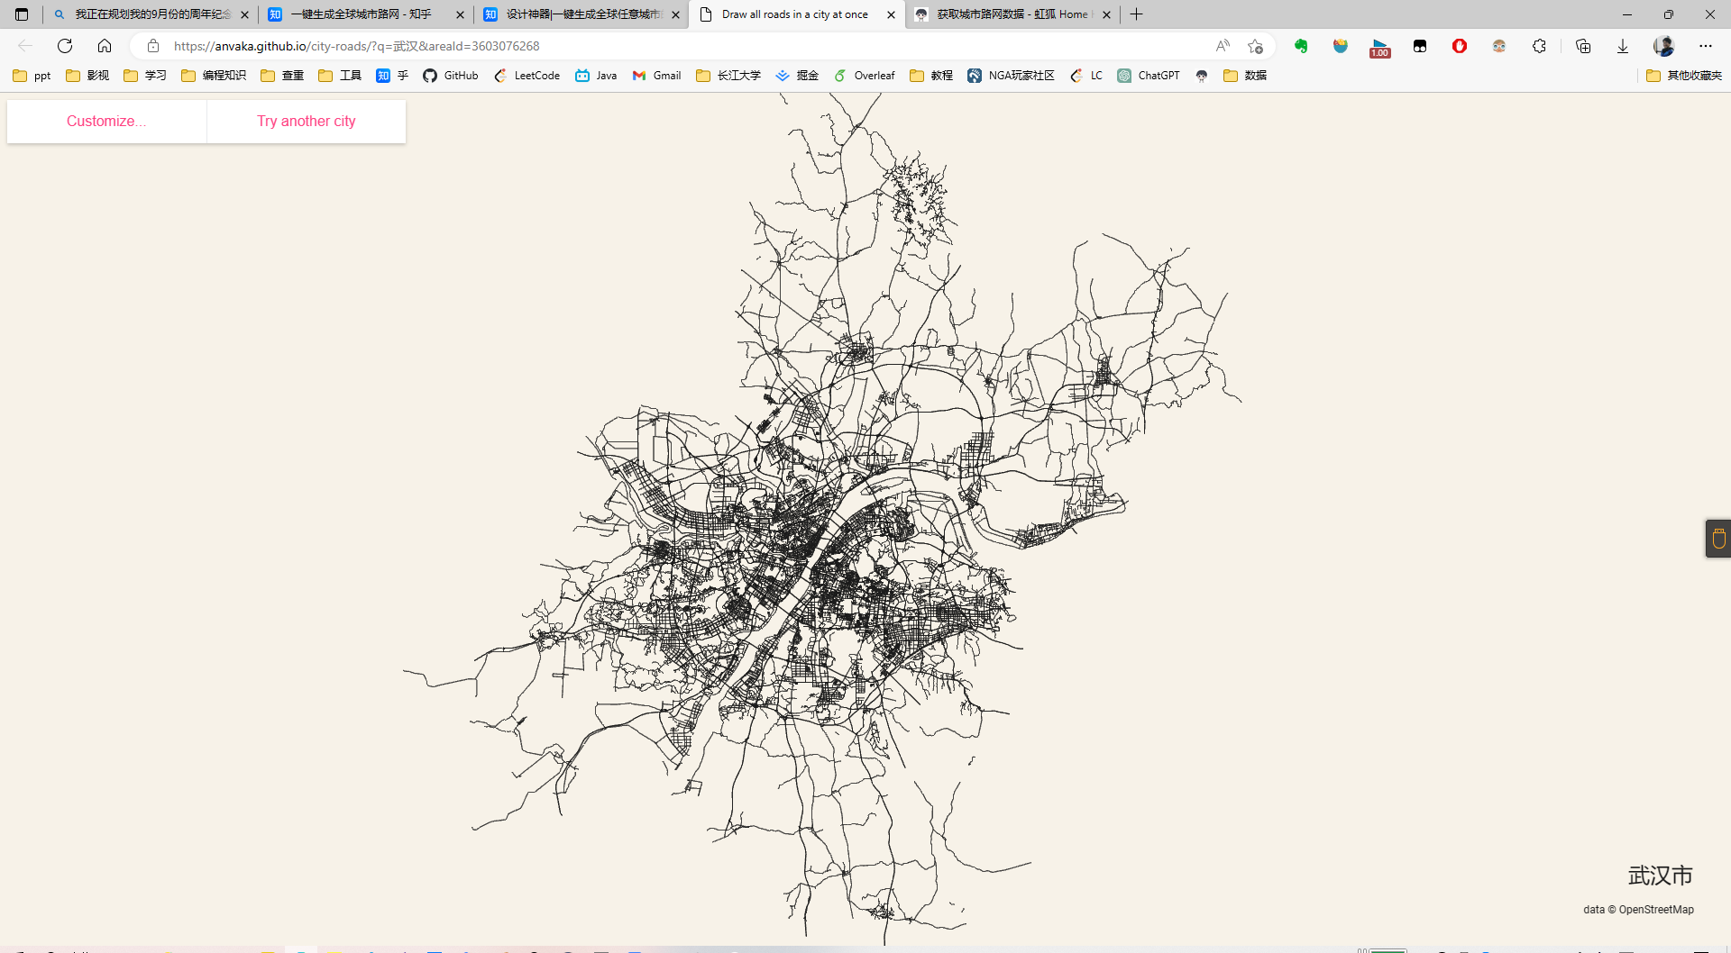Open the Collections panel
The width and height of the screenshot is (1731, 953).
pos(1582,46)
